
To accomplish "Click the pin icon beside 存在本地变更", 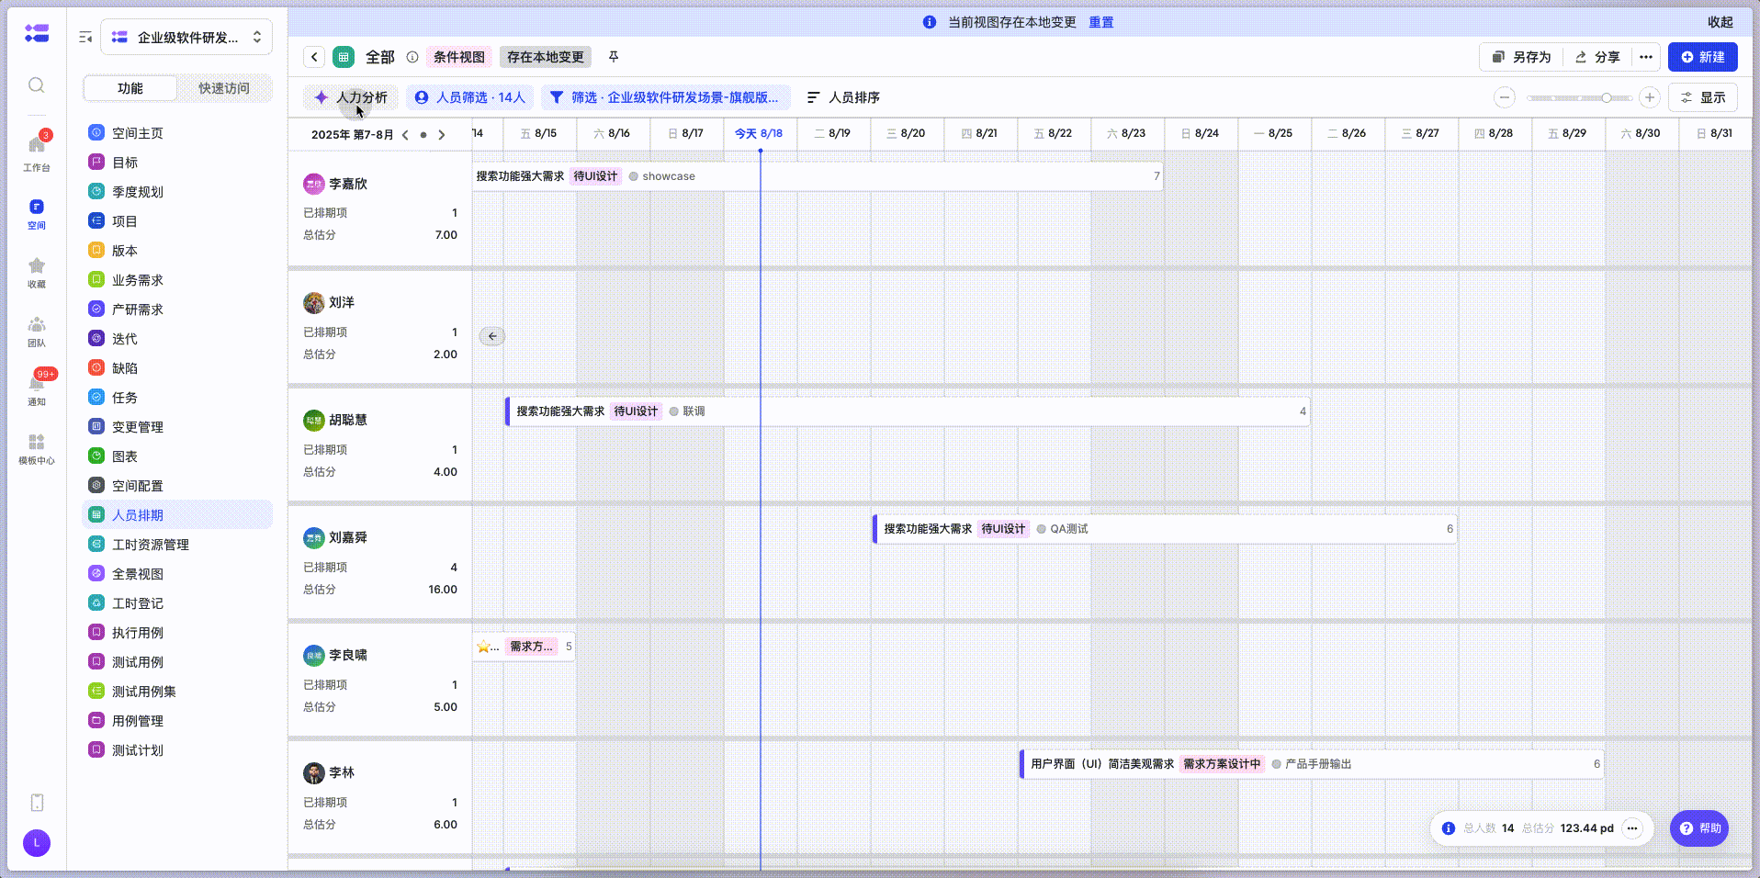I will click(614, 57).
